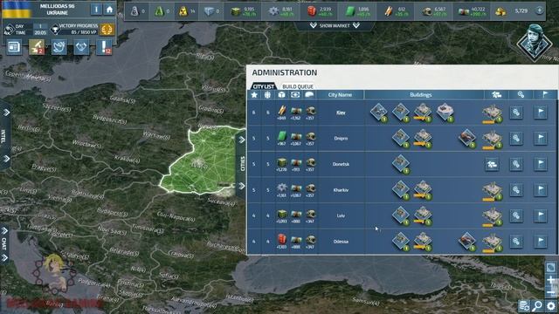Zoom in on the map with the plus button
559x314 pixels.
pos(551,280)
